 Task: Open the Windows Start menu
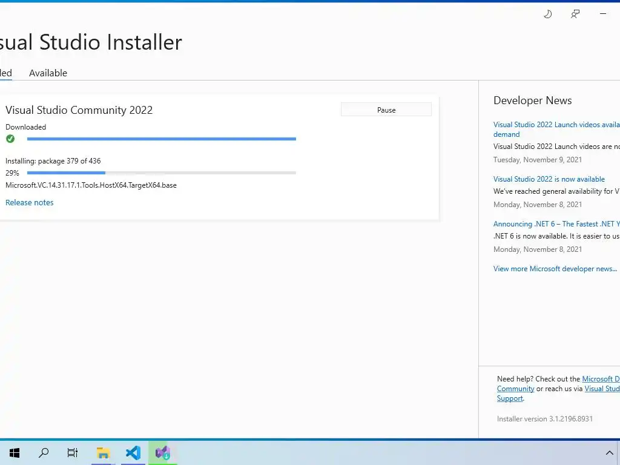click(x=15, y=452)
